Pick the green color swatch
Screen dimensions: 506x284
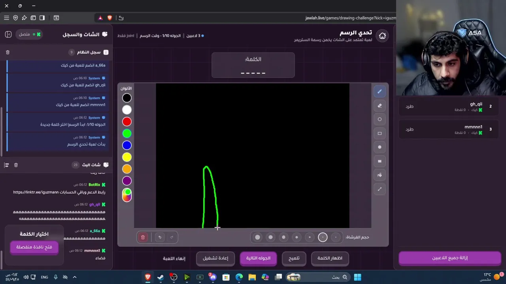click(x=127, y=133)
